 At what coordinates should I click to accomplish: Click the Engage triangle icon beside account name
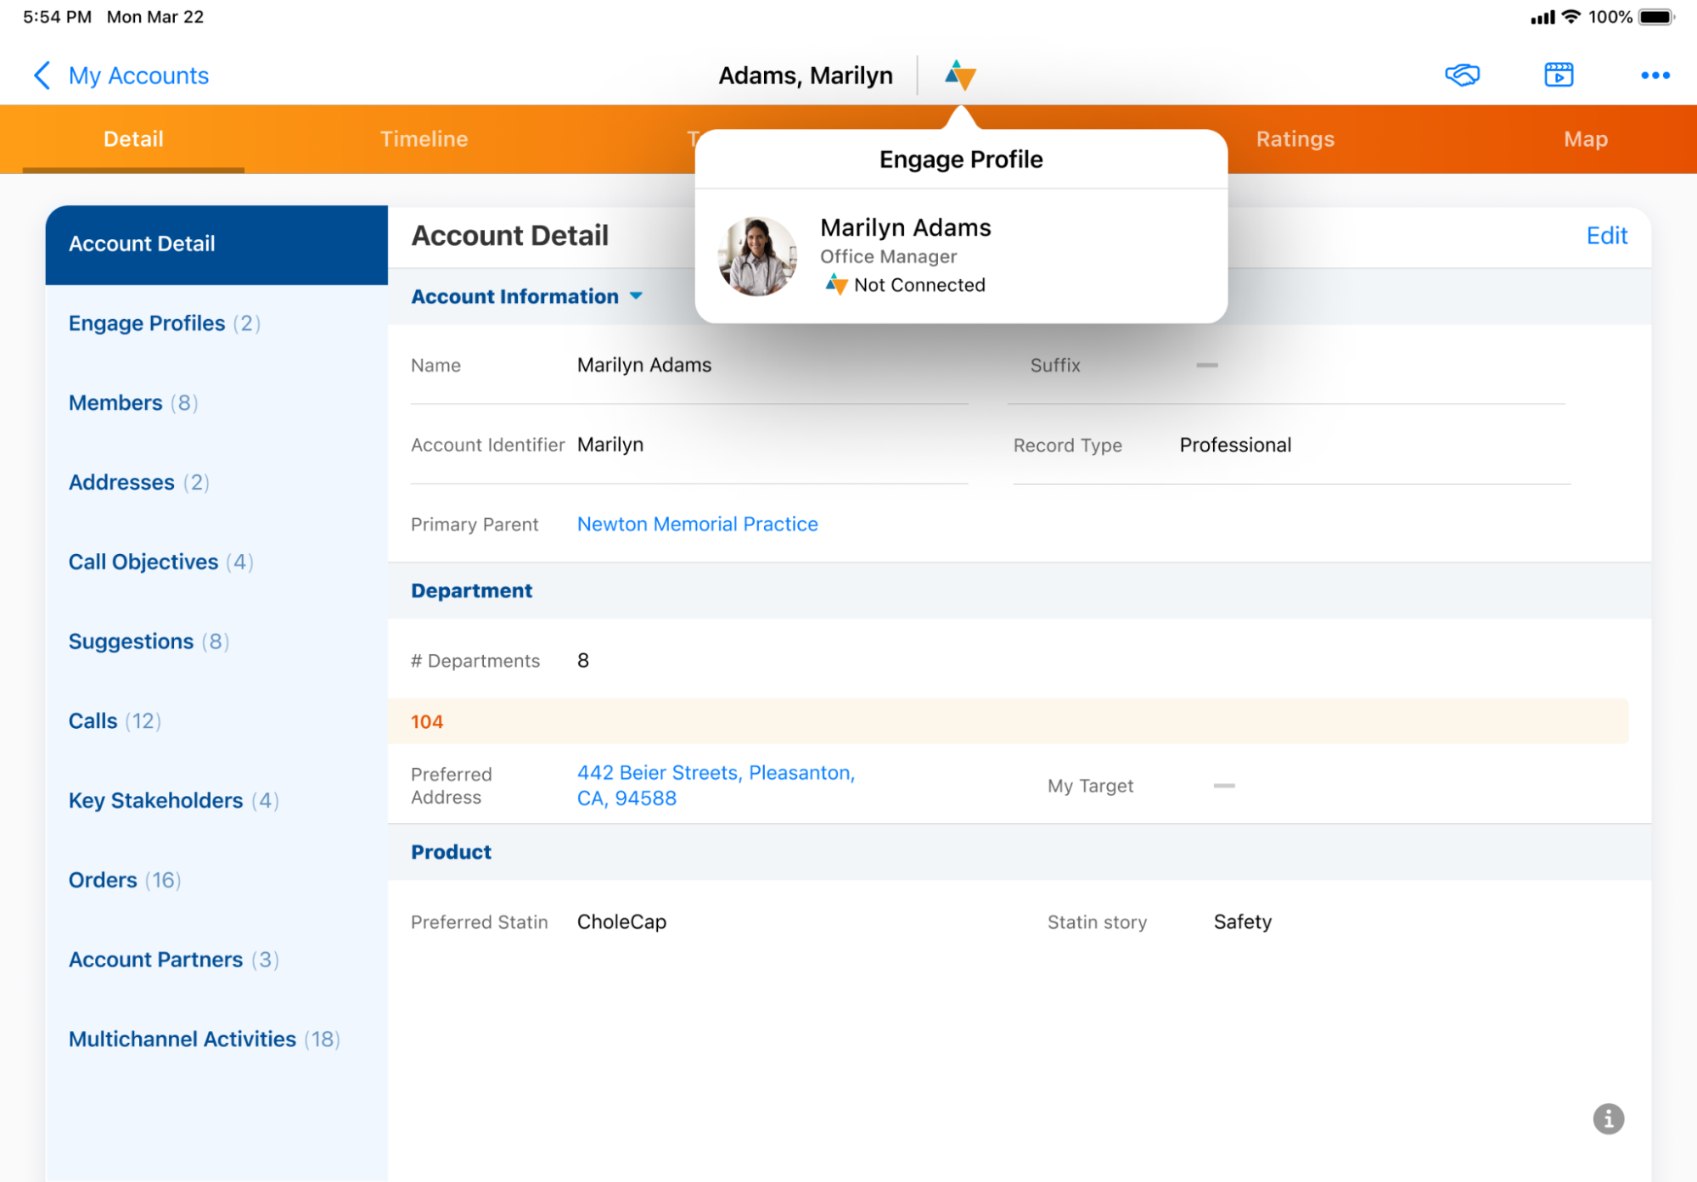coord(960,76)
